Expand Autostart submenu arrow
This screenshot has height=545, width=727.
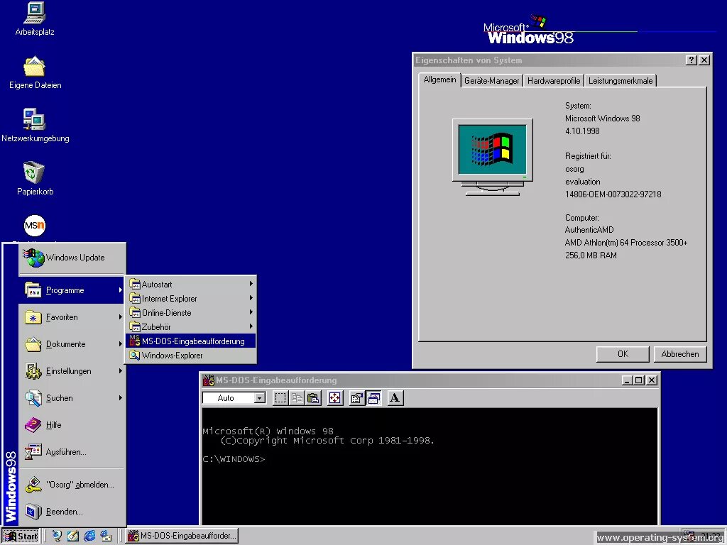click(x=251, y=284)
